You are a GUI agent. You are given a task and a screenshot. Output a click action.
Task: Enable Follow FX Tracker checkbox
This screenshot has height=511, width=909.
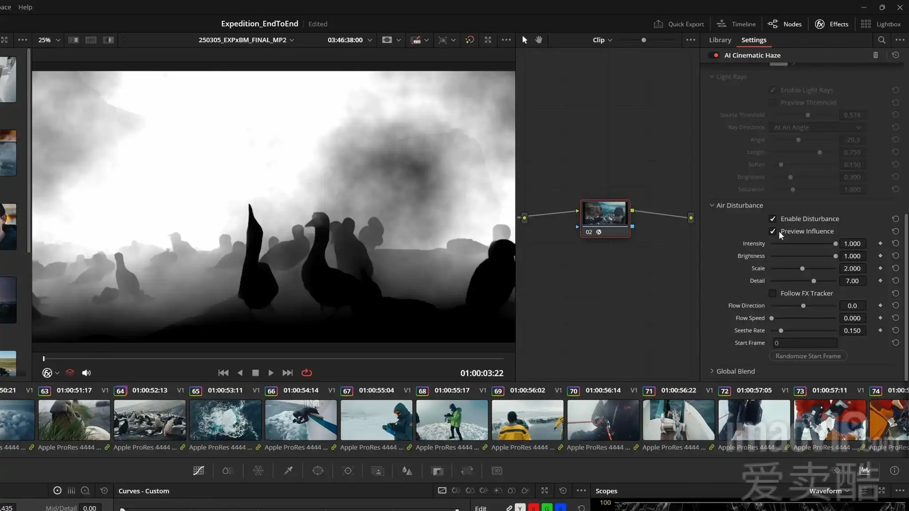[x=773, y=293]
